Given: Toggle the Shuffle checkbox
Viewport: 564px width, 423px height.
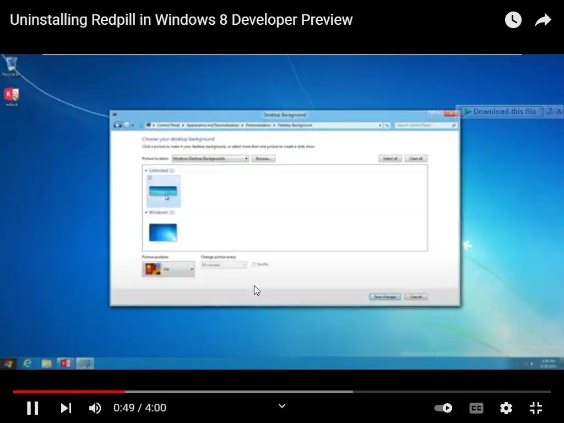Looking at the screenshot, I should click(x=254, y=264).
